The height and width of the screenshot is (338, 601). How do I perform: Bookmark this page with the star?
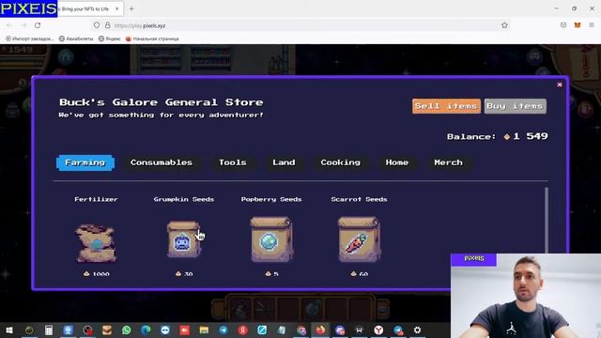(504, 25)
